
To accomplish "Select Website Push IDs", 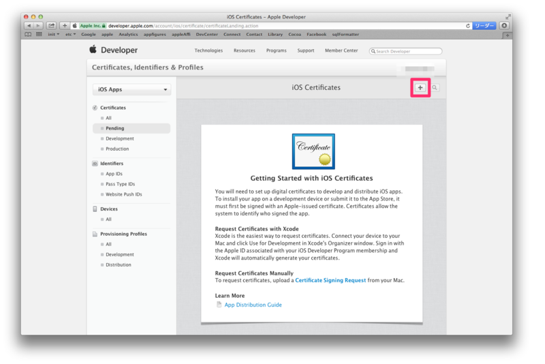I will (x=124, y=194).
